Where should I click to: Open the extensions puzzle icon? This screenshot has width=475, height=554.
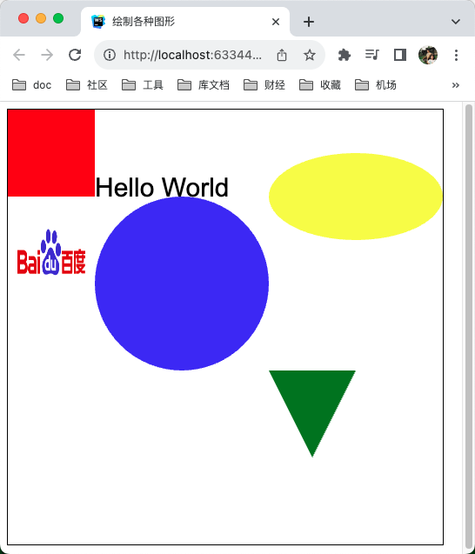point(344,55)
